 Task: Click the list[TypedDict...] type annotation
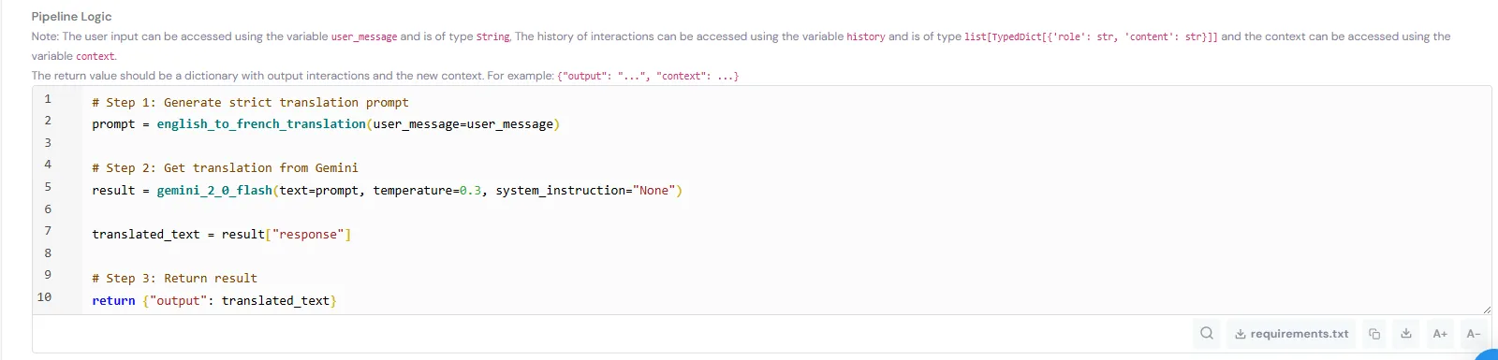click(1091, 37)
